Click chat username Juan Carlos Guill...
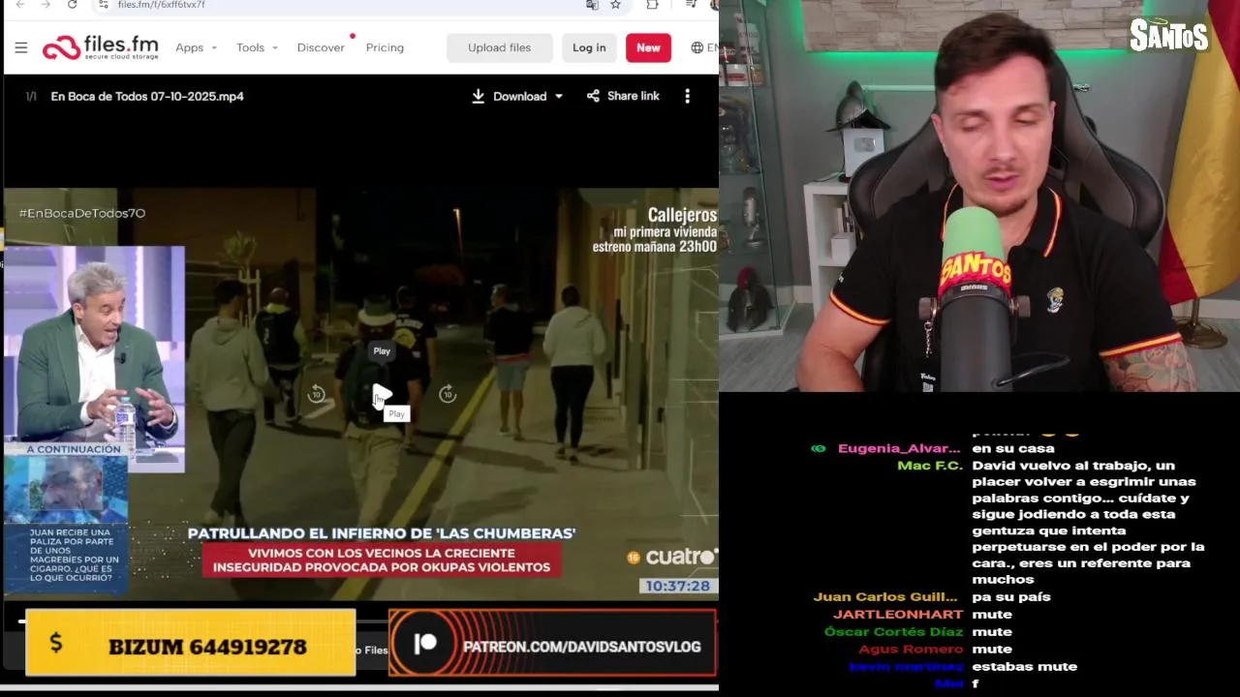1240x697 pixels. (x=886, y=596)
